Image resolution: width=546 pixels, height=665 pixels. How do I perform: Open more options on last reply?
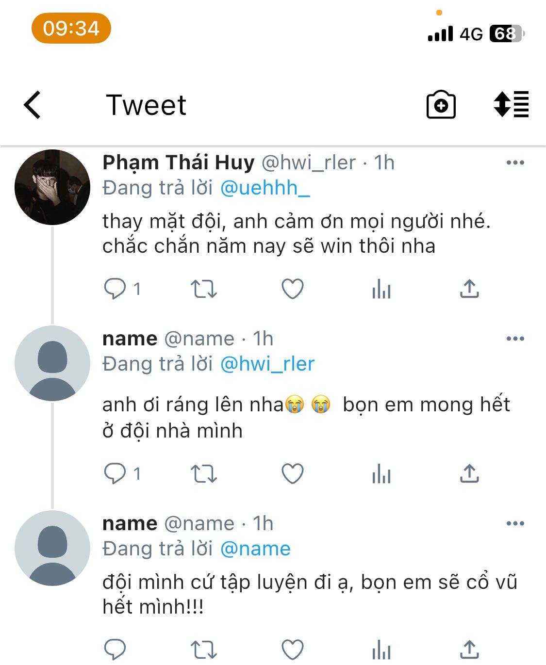[515, 523]
